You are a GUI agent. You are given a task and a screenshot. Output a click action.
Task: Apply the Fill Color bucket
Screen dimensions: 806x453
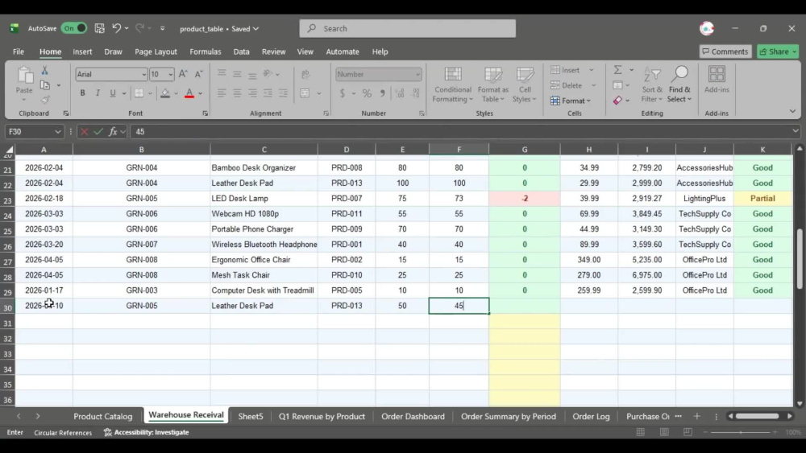coord(165,93)
